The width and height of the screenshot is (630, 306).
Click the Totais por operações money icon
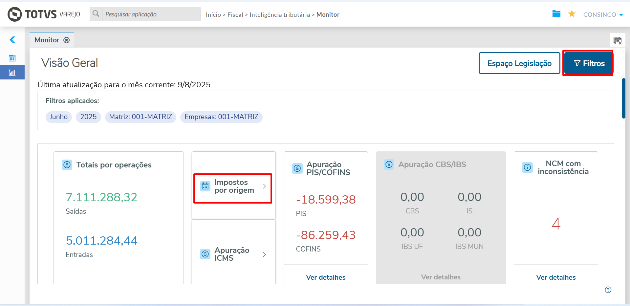click(x=67, y=165)
